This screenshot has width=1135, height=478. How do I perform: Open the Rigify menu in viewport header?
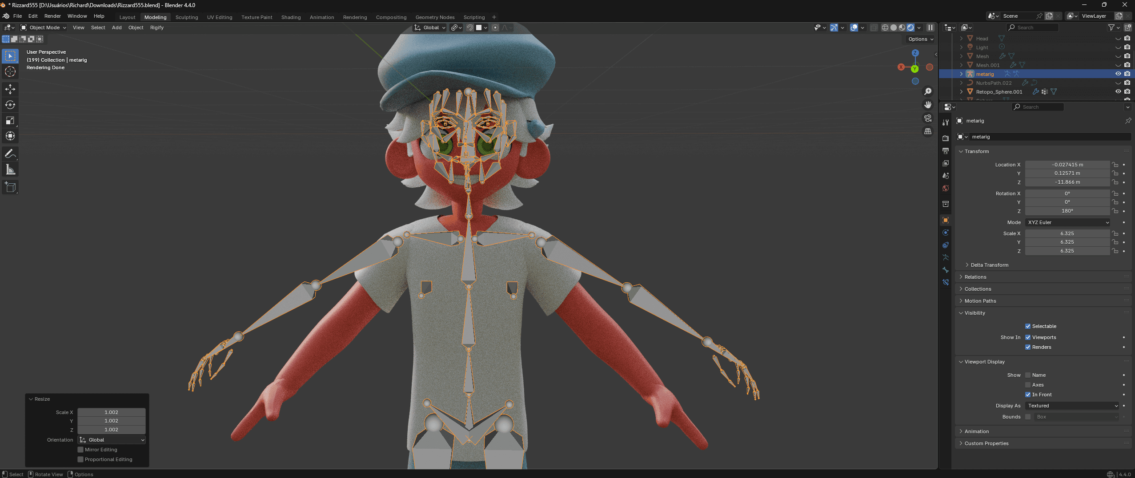click(157, 28)
